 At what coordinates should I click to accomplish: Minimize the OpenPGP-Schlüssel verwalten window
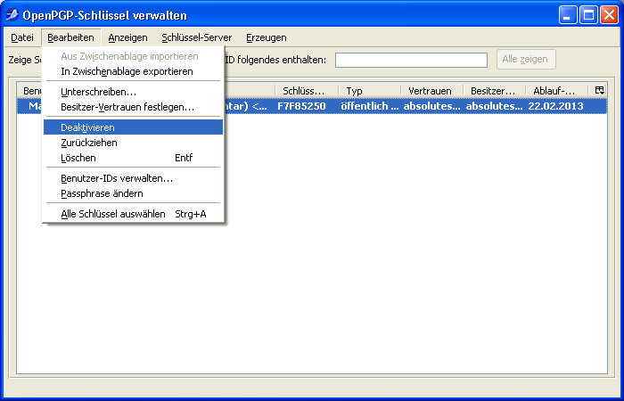point(568,15)
